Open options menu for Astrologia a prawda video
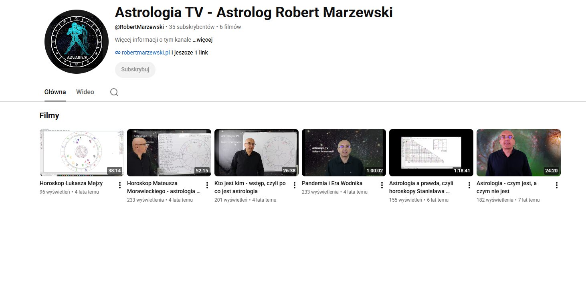 [469, 185]
